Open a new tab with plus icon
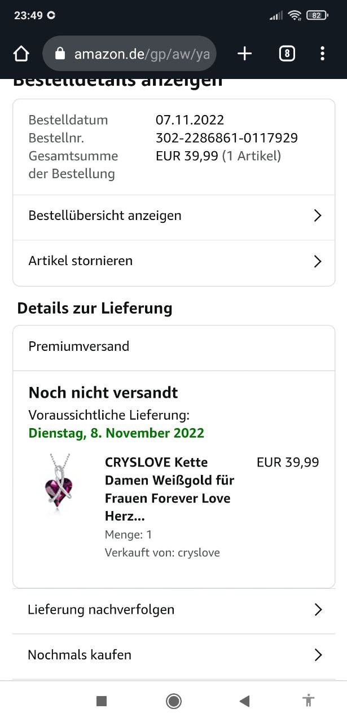 (244, 54)
